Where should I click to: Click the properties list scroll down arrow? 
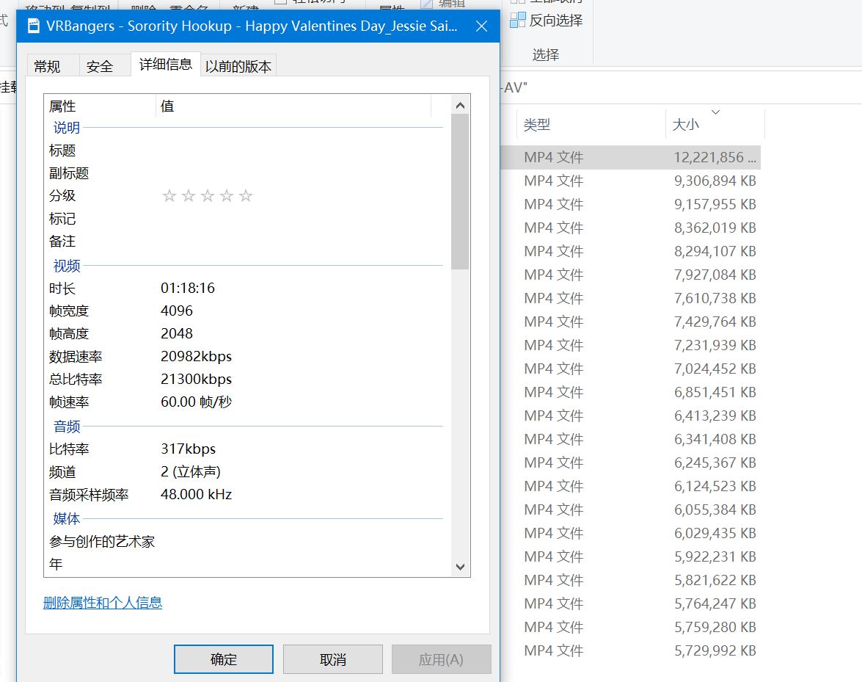pos(461,567)
